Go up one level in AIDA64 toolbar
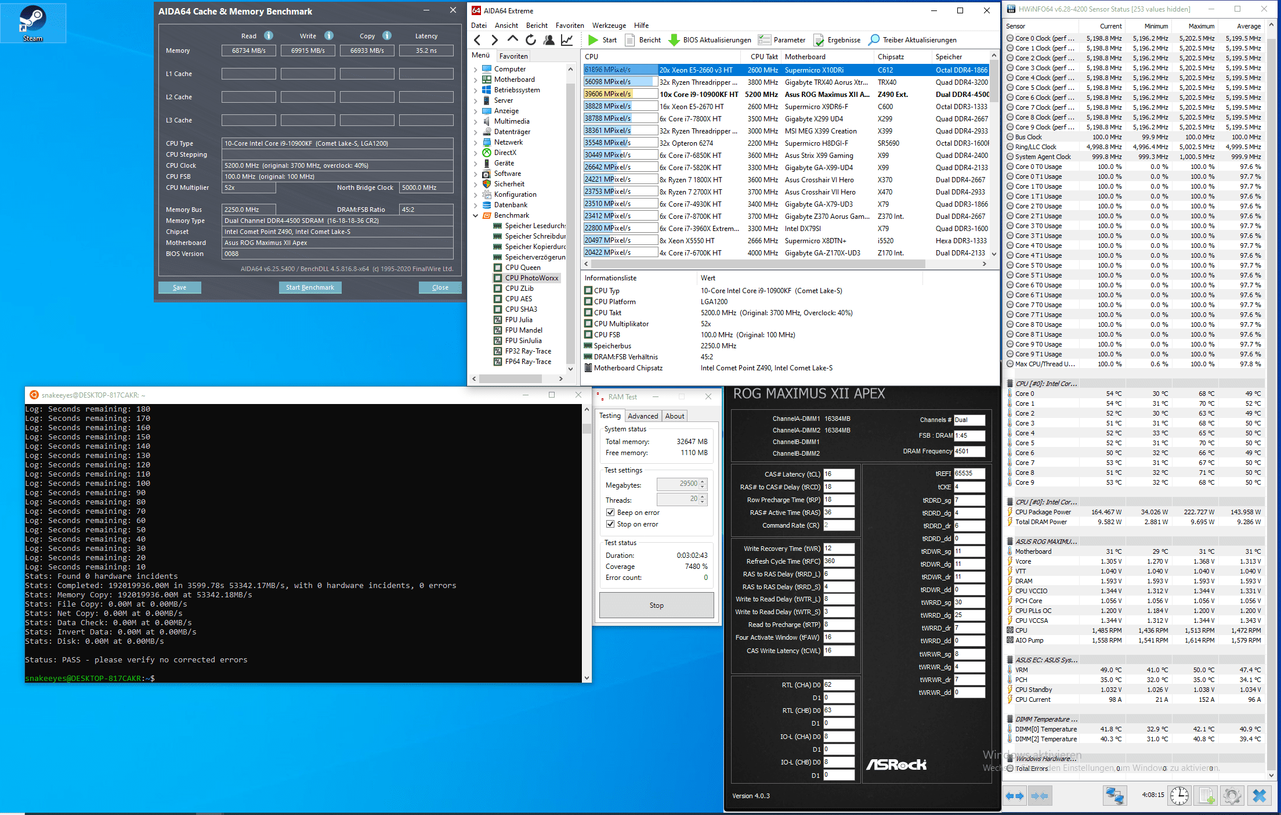The width and height of the screenshot is (1281, 815). (512, 39)
